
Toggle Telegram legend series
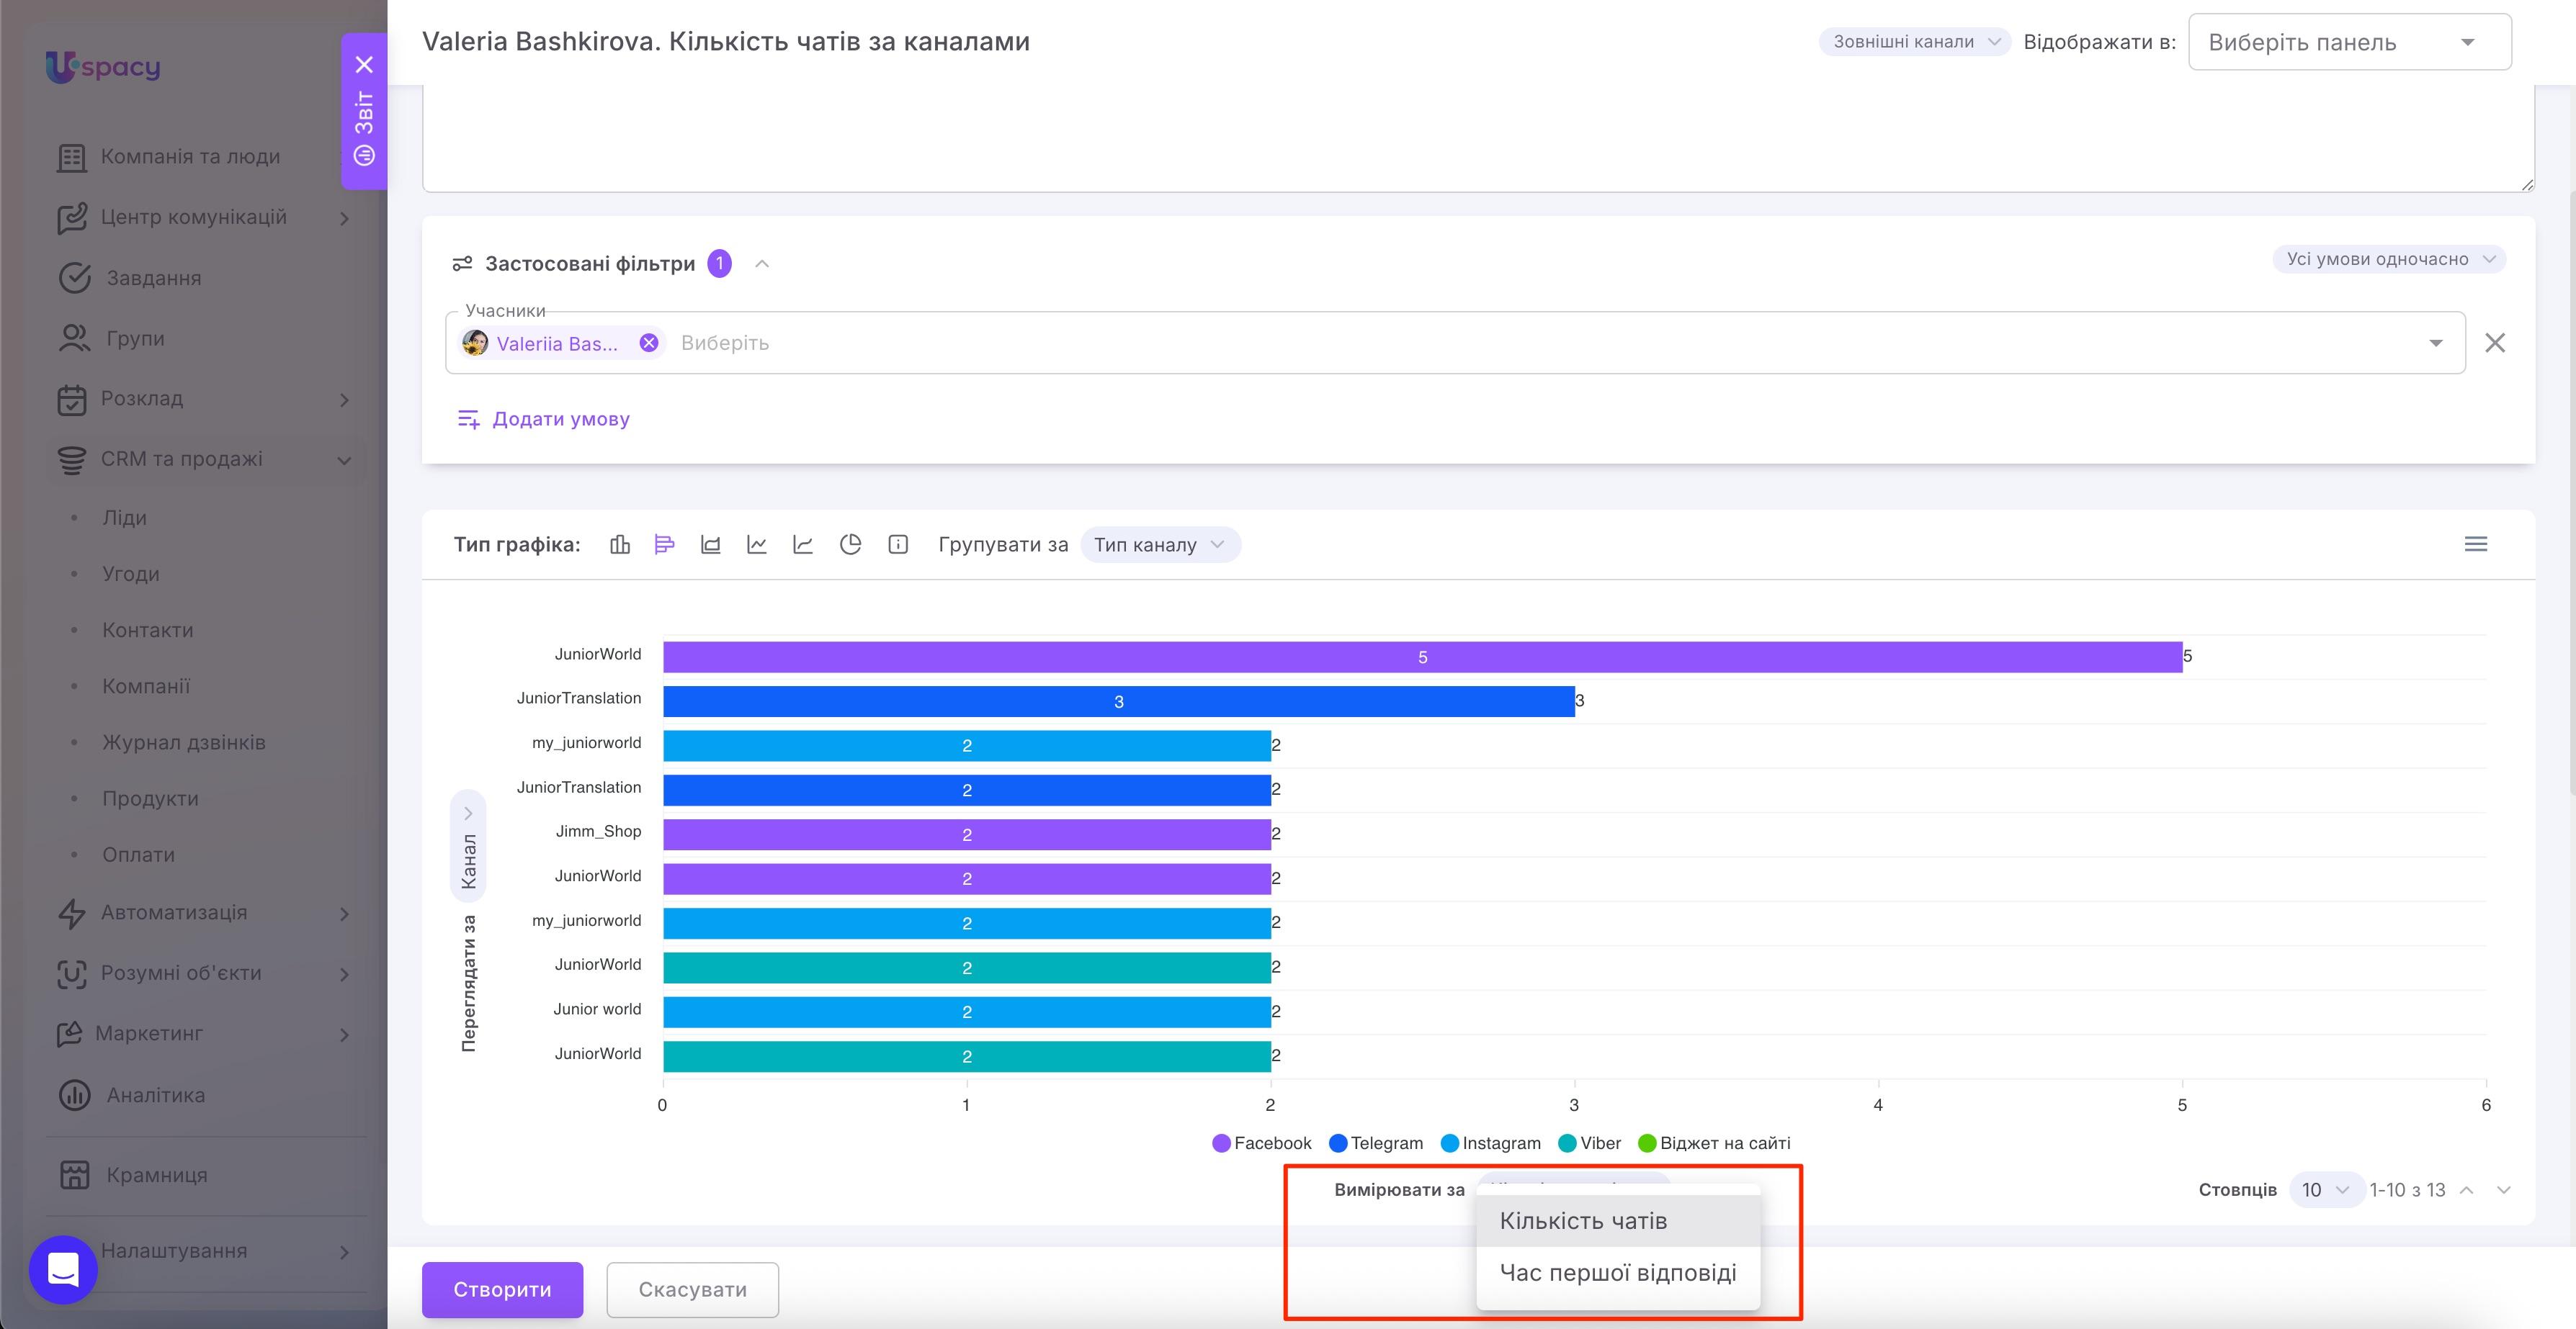click(x=1376, y=1143)
